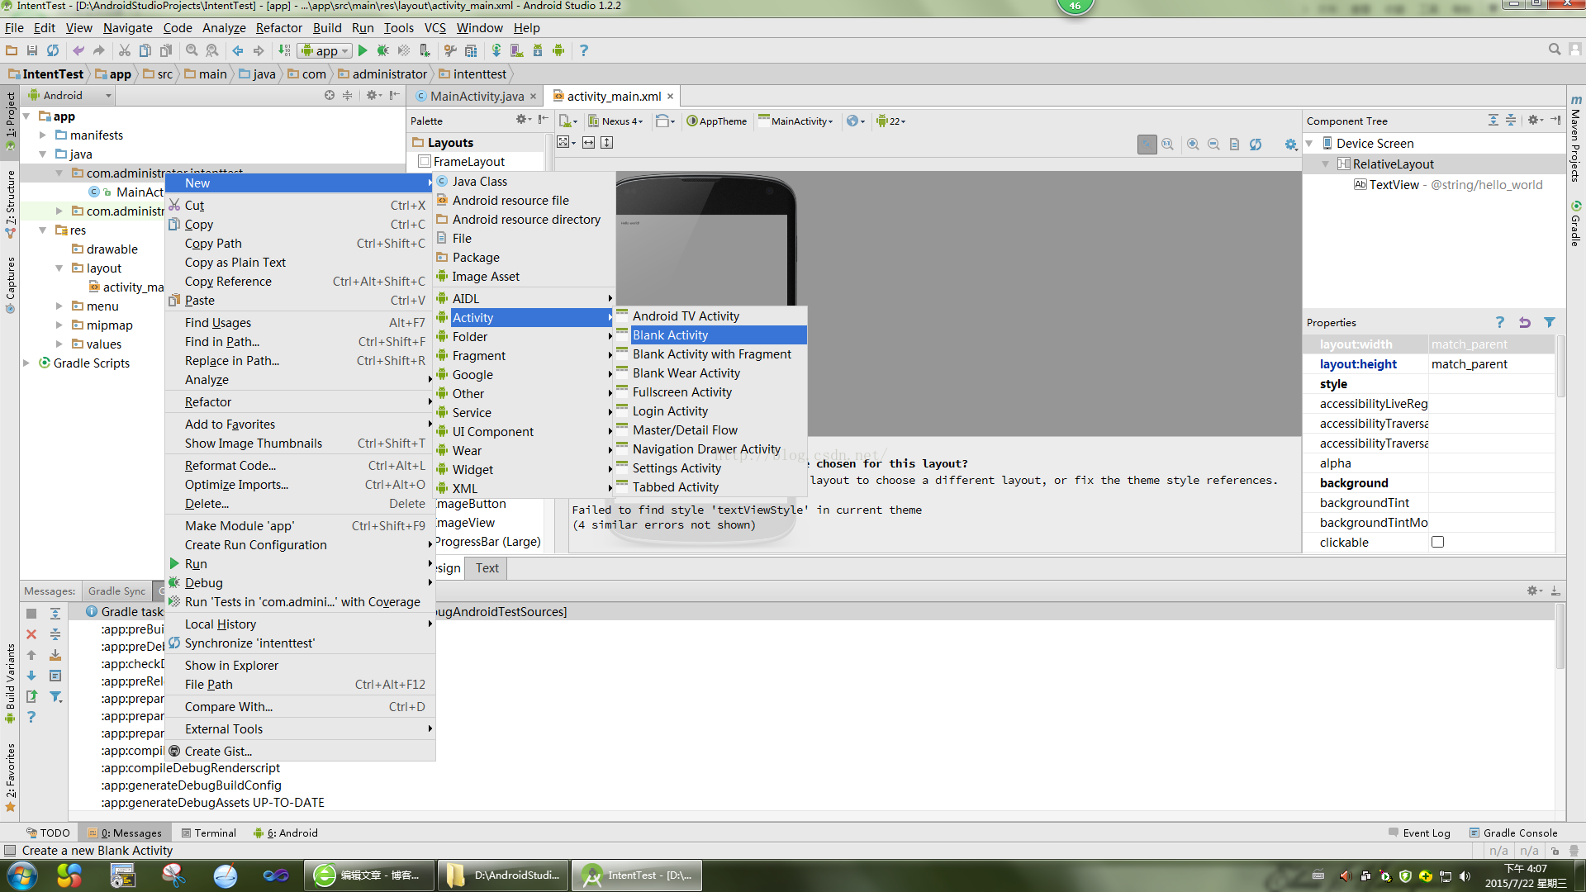The image size is (1586, 892).
Task: Click the green Run app icon
Action: (x=363, y=50)
